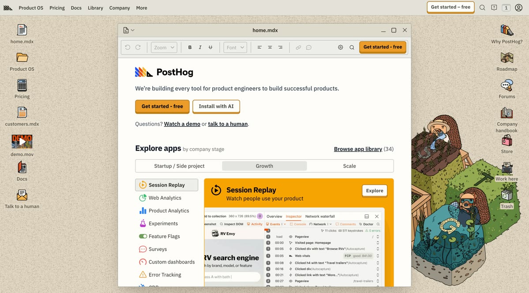The image size is (529, 293).
Task: Open the More menu
Action: pos(142,8)
